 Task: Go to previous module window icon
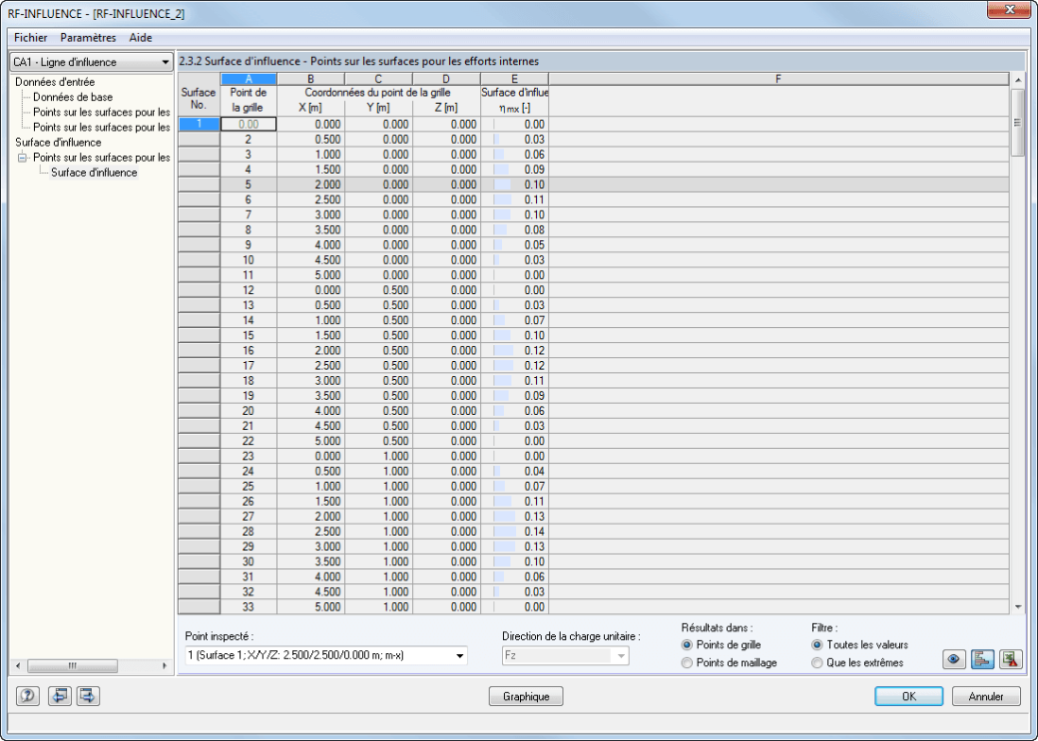pos(60,696)
